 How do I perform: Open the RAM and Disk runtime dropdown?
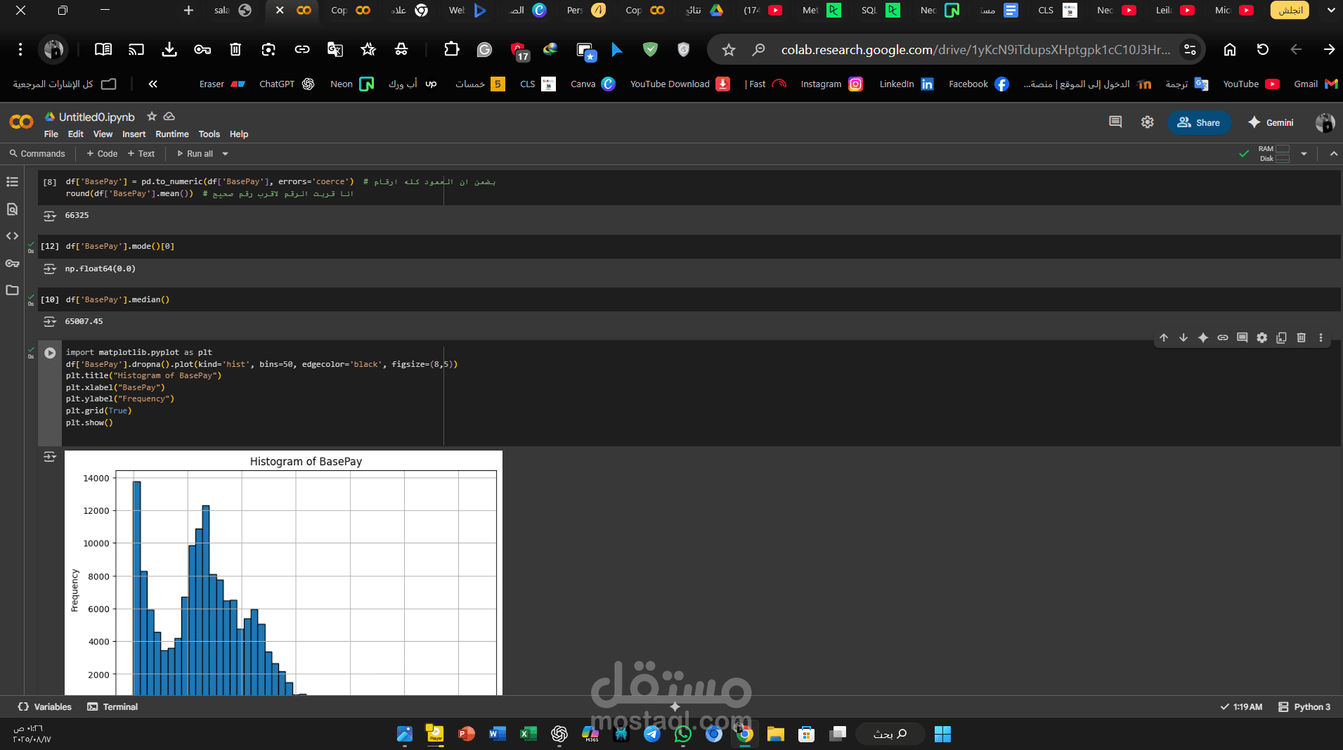[1304, 154]
